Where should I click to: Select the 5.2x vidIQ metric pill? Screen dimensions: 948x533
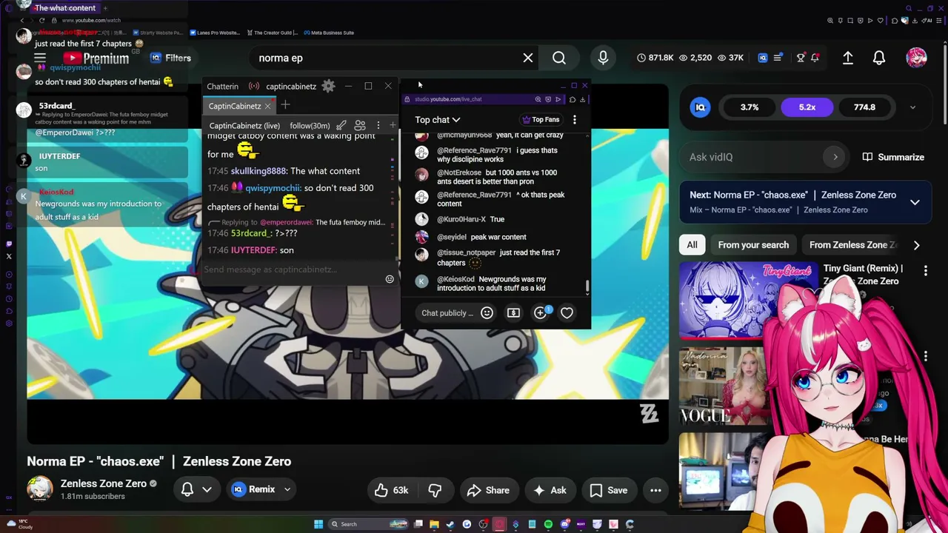click(x=807, y=107)
